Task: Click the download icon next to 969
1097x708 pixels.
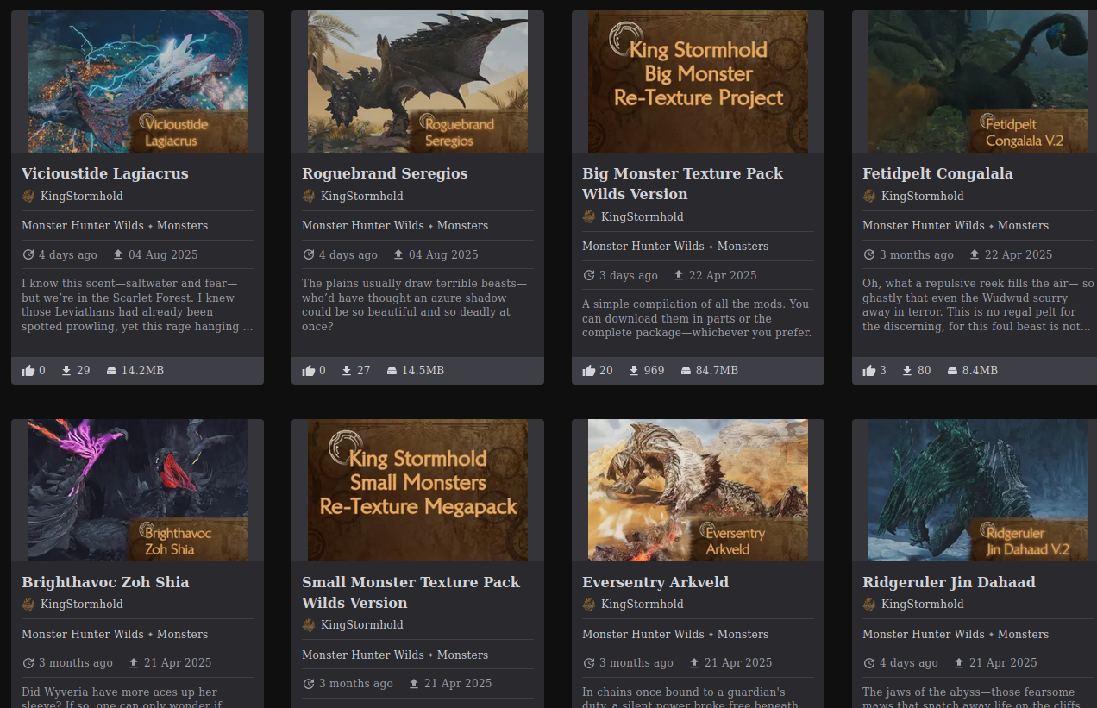Action: tap(634, 370)
